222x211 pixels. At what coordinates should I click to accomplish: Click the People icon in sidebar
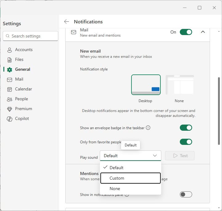coord(10,99)
